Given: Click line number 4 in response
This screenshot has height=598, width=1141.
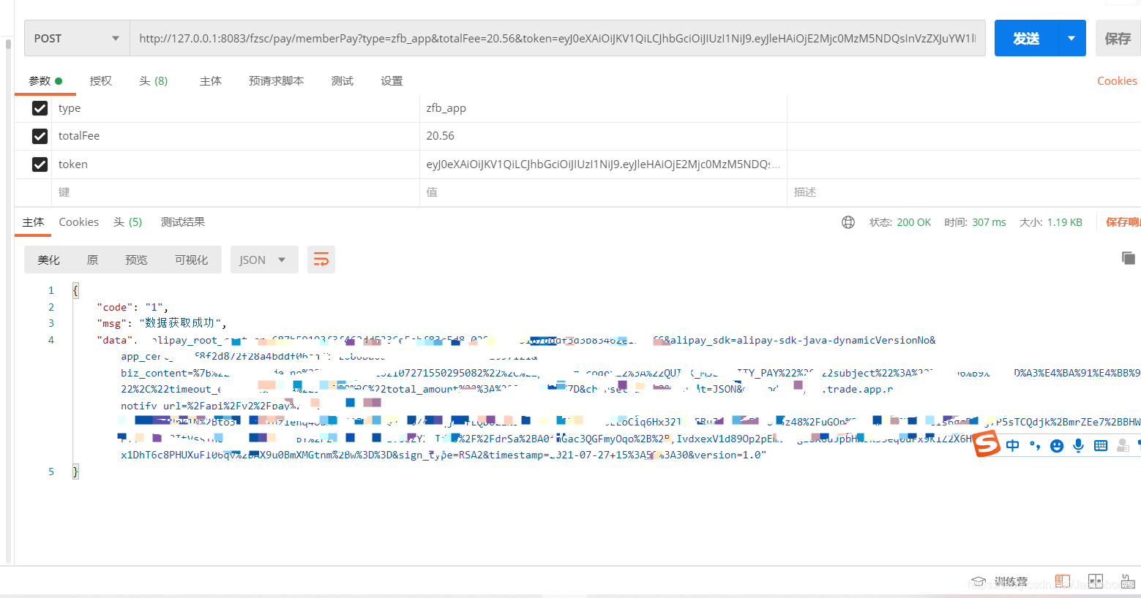Looking at the screenshot, I should [51, 340].
